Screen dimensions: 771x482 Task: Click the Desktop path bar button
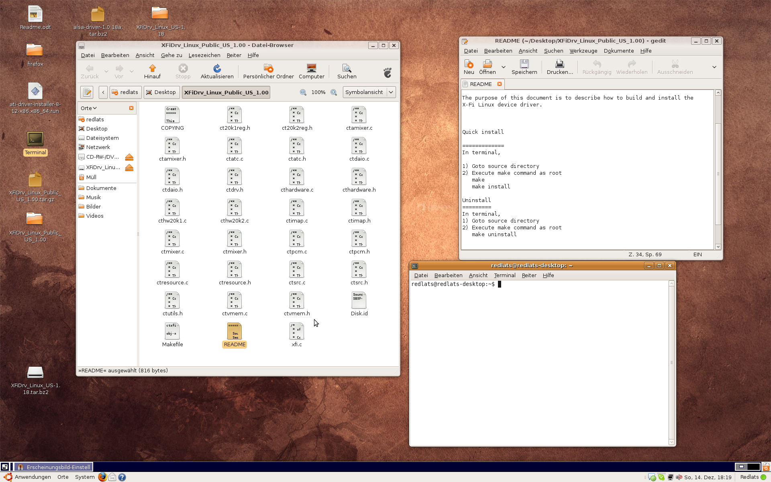(x=161, y=92)
